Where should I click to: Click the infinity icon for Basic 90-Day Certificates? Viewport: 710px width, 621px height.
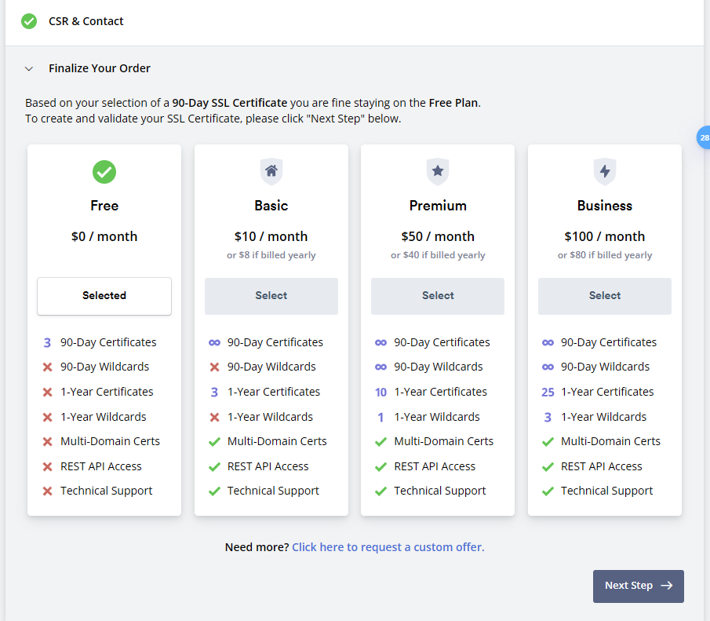[x=215, y=342]
